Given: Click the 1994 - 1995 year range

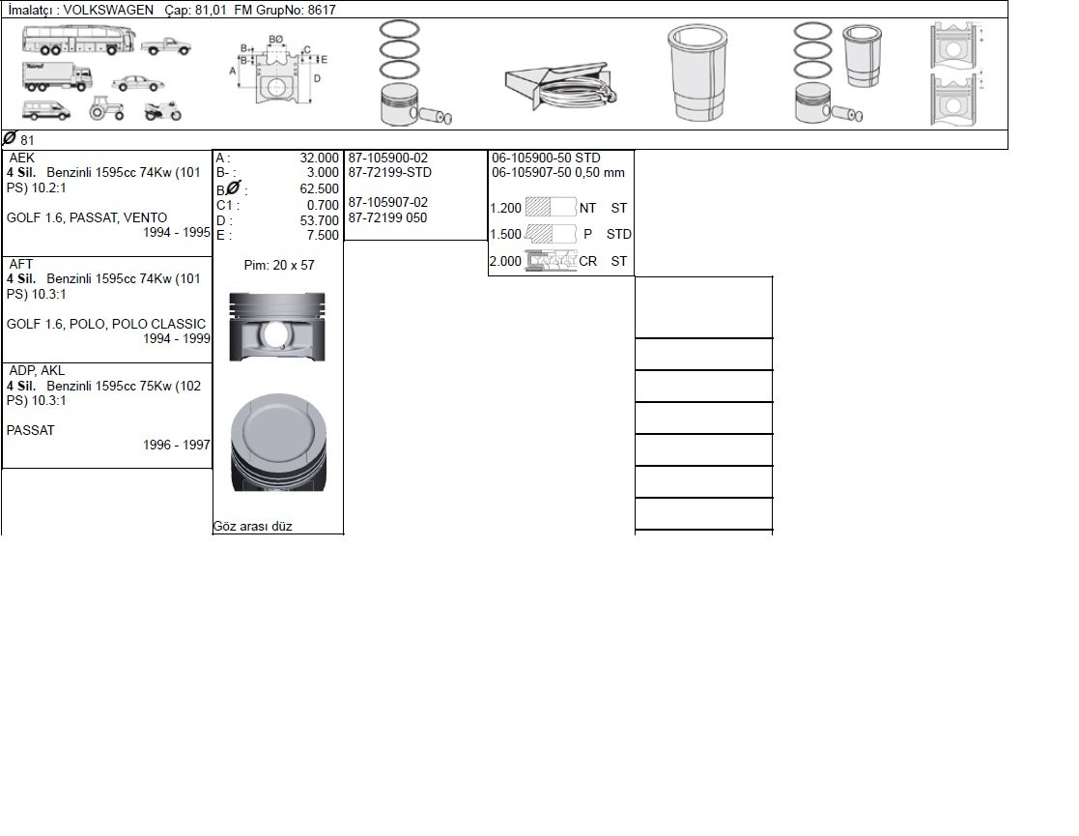Looking at the screenshot, I should coord(176,232).
